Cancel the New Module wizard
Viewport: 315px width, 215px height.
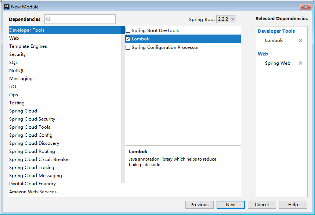262,205
